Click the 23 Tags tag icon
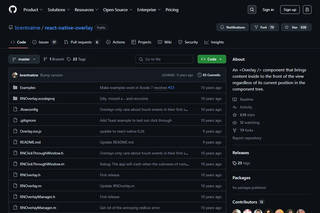320x213 pixels. tap(69, 59)
